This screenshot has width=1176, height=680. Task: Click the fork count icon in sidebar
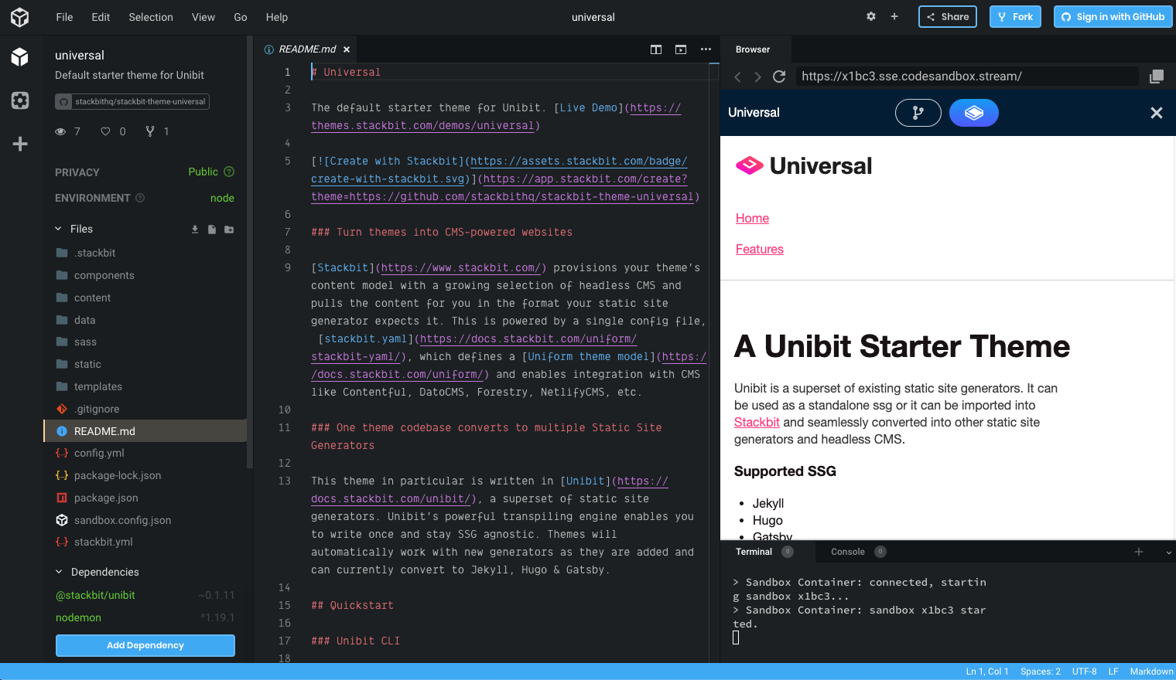coord(150,131)
